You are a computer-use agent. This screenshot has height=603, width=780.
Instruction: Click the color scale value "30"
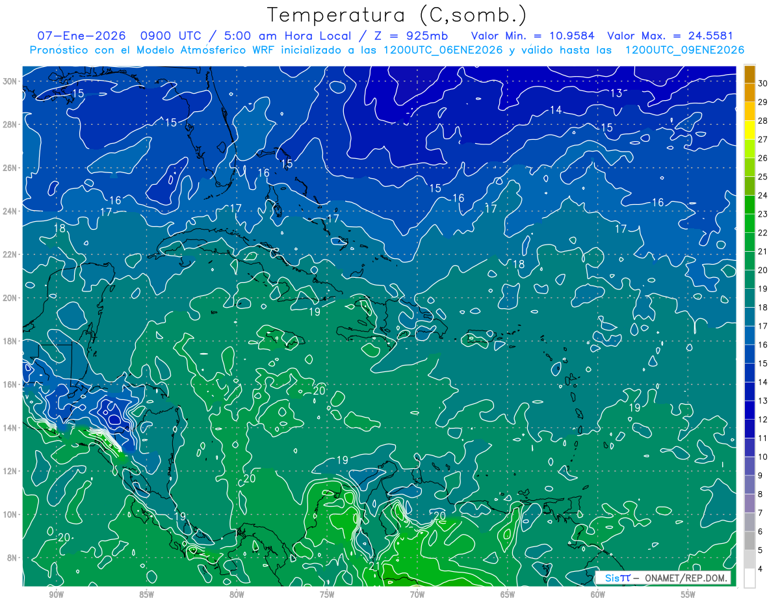[x=763, y=83]
